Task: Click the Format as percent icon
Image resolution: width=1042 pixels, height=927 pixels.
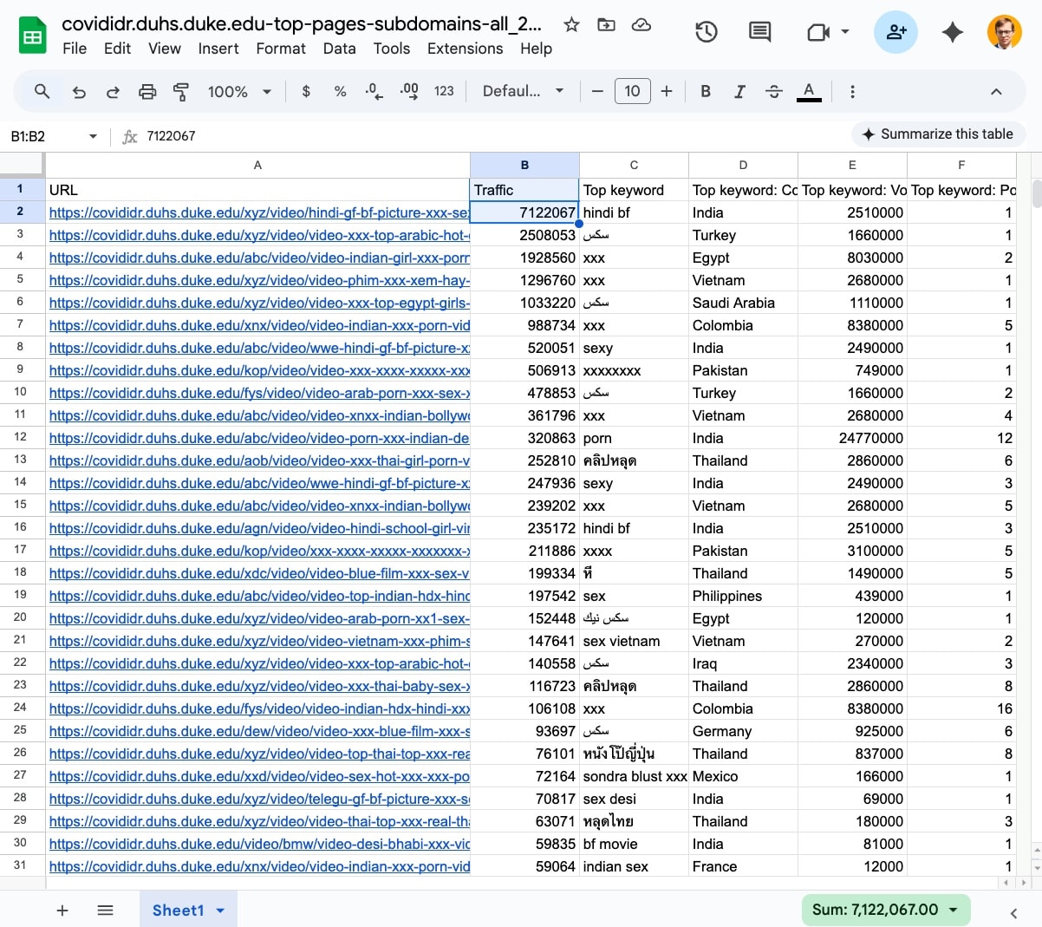Action: point(340,91)
